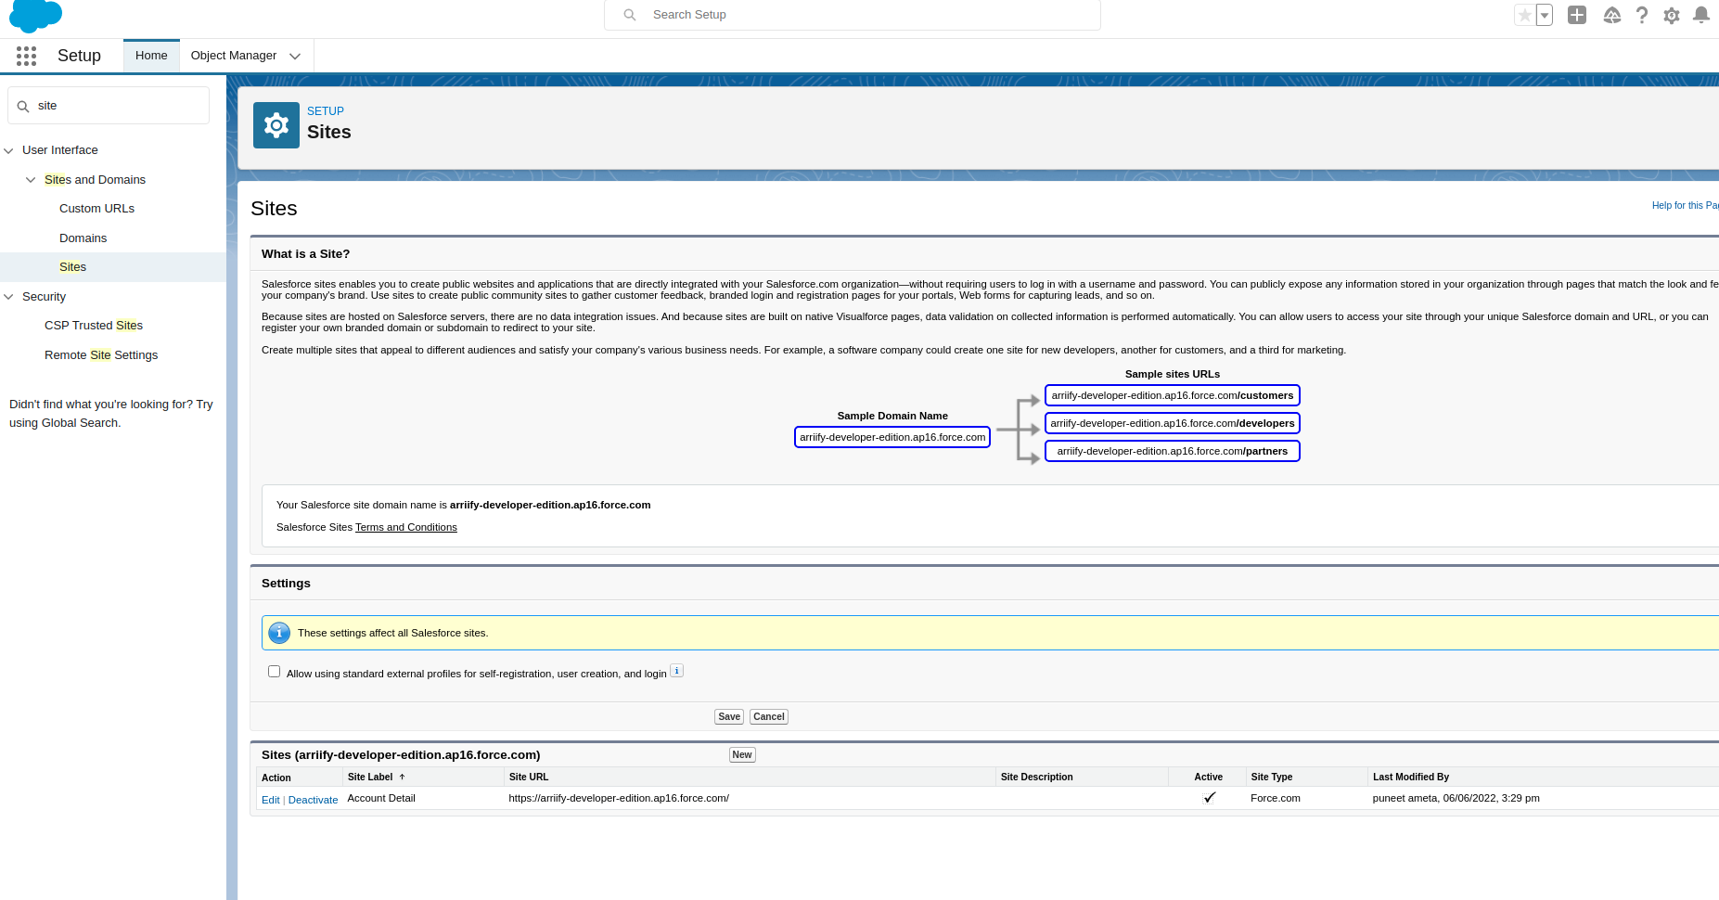Click the Save button in Settings
1719x900 pixels.
click(x=729, y=716)
